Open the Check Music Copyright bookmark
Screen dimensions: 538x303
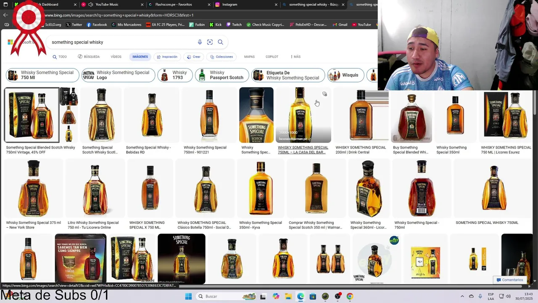[x=266, y=24]
